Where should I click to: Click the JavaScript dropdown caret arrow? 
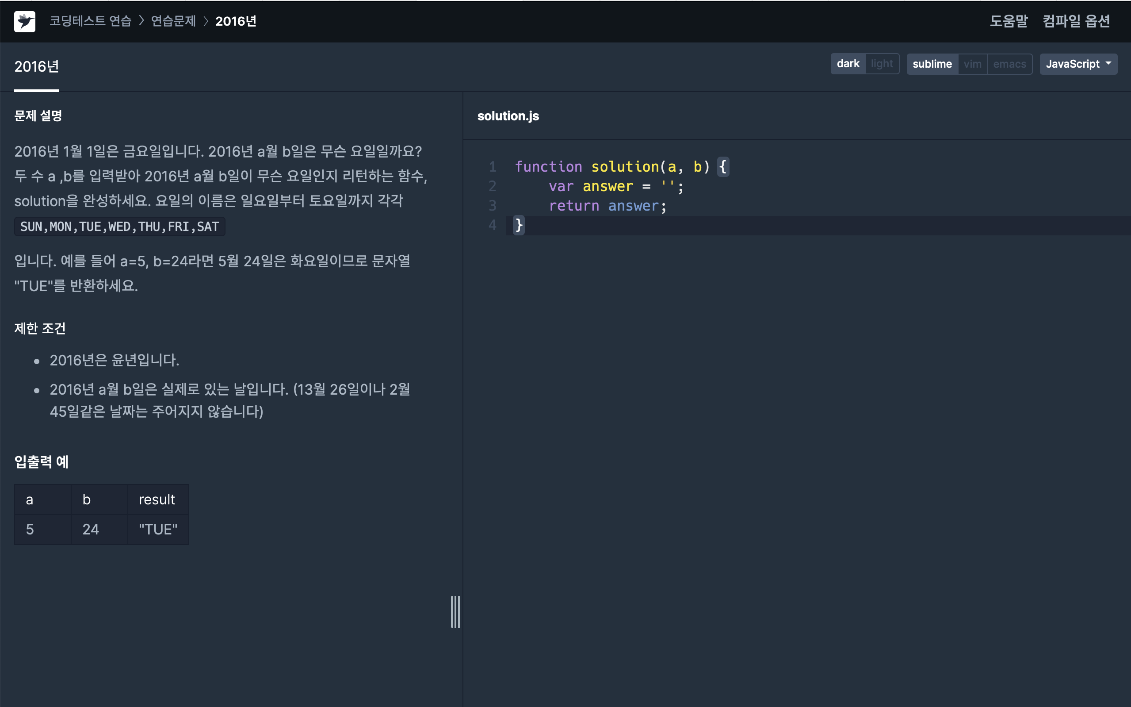click(x=1108, y=64)
